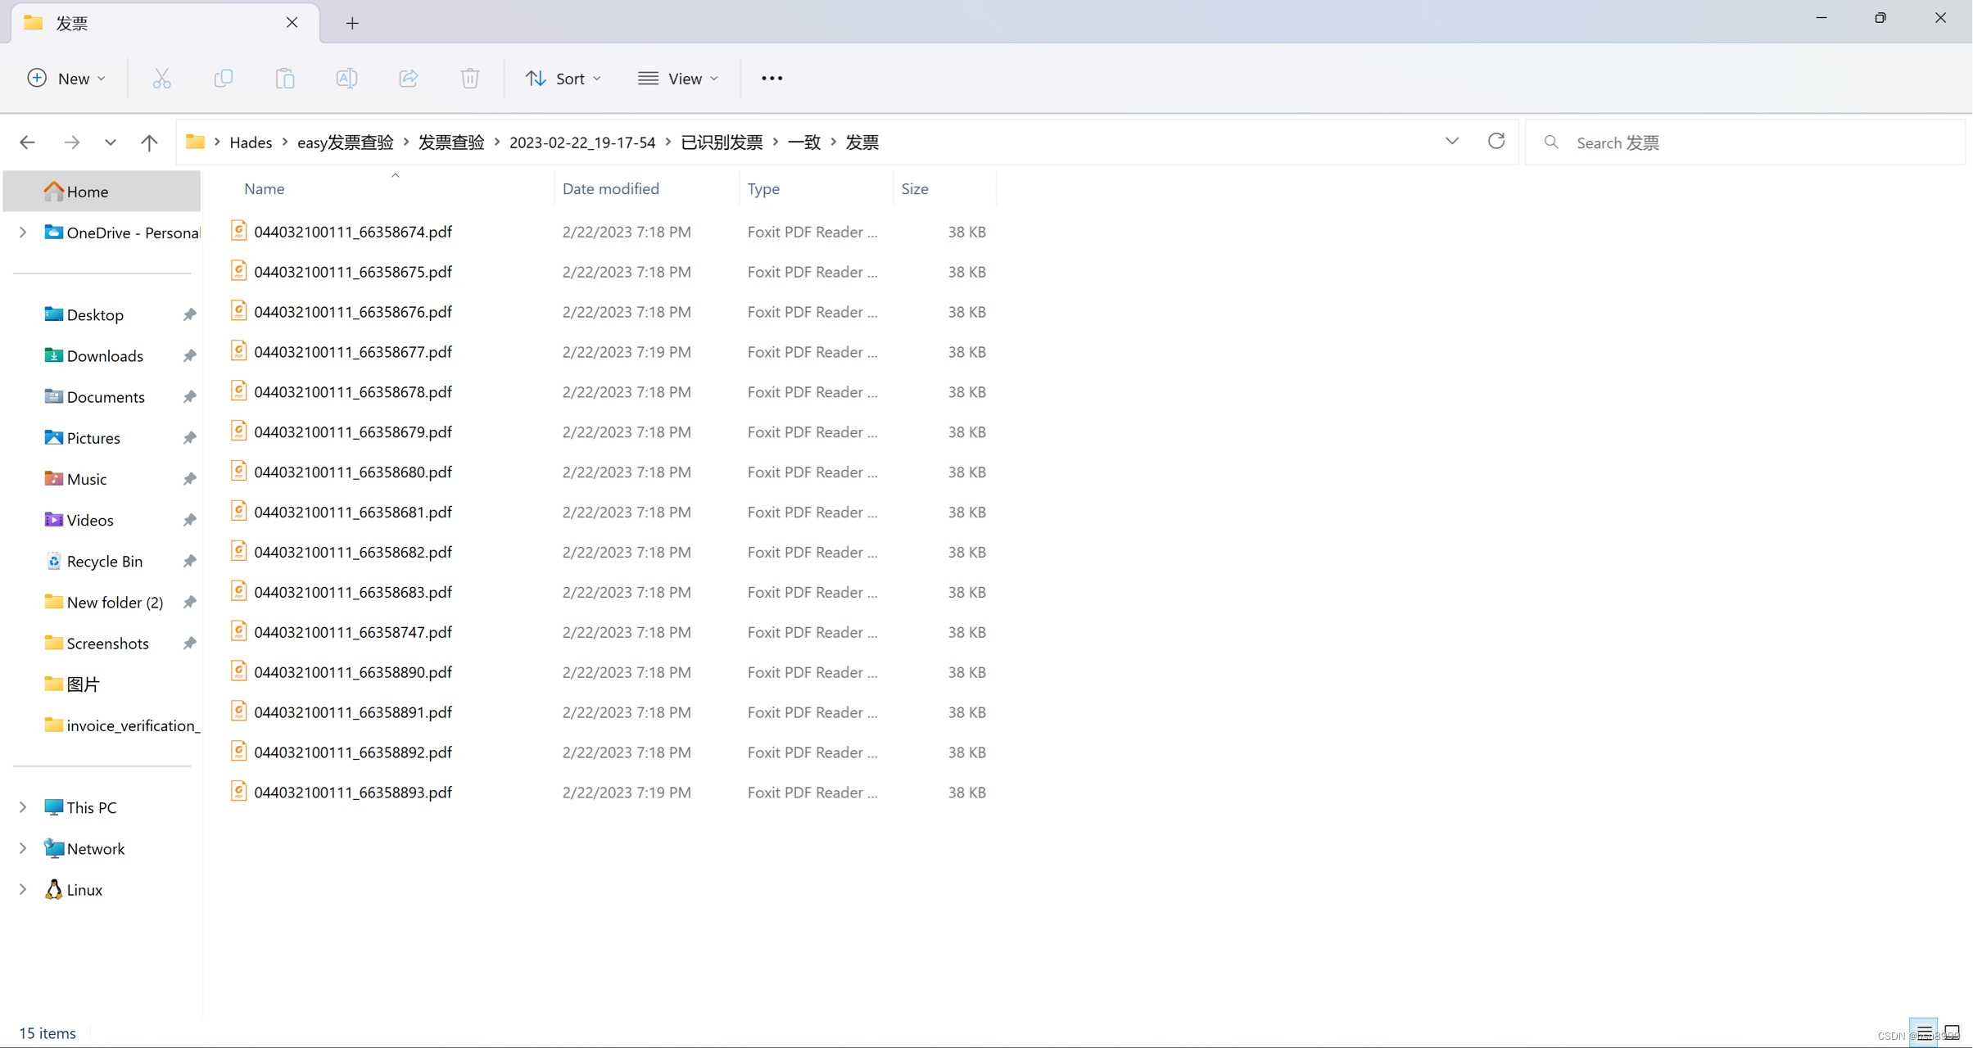The image size is (1973, 1048).
Task: Open Music in the sidebar
Action: tap(86, 479)
